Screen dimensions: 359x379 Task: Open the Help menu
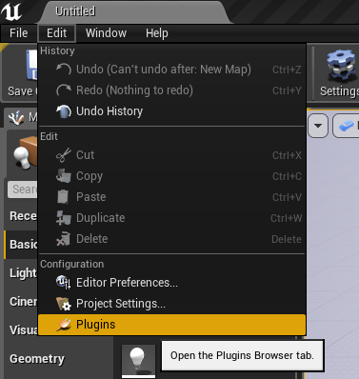pos(157,33)
